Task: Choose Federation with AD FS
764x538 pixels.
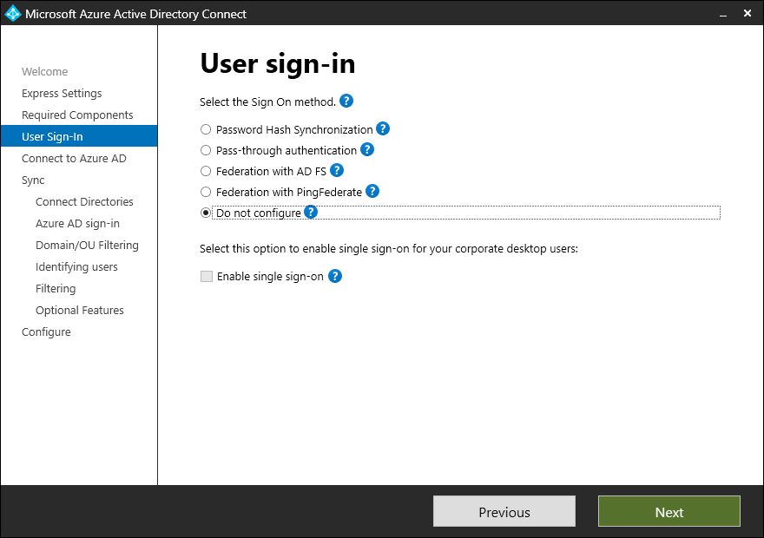Action: (x=205, y=170)
